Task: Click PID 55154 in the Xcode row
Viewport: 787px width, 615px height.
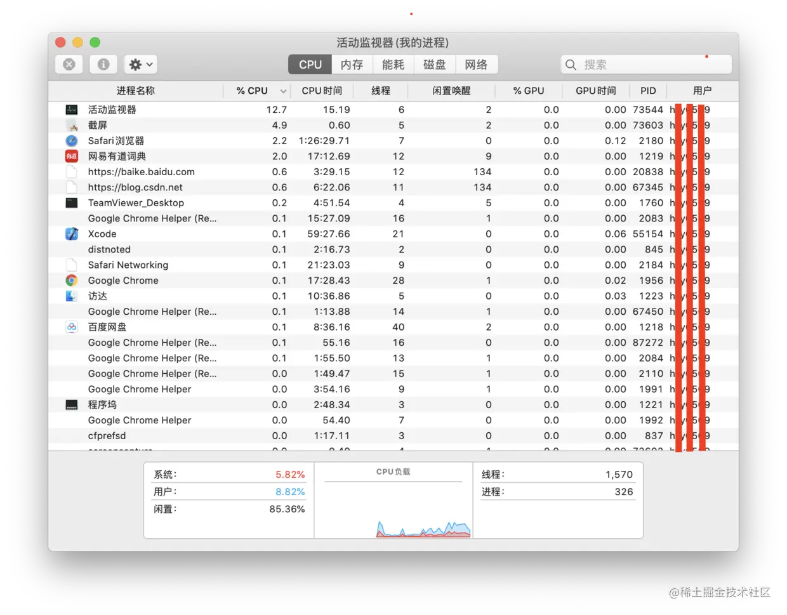Action: pyautogui.click(x=648, y=234)
